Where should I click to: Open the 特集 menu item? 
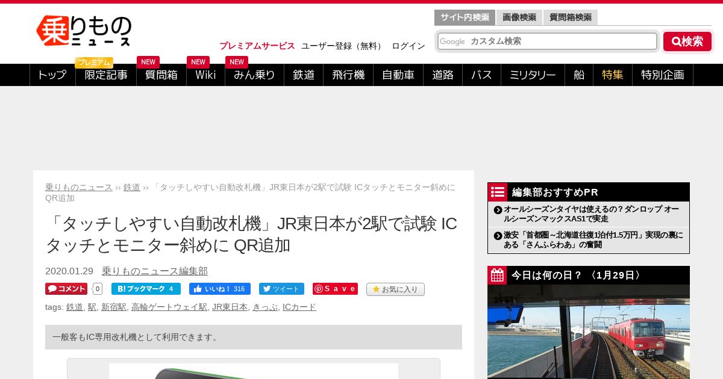[613, 75]
